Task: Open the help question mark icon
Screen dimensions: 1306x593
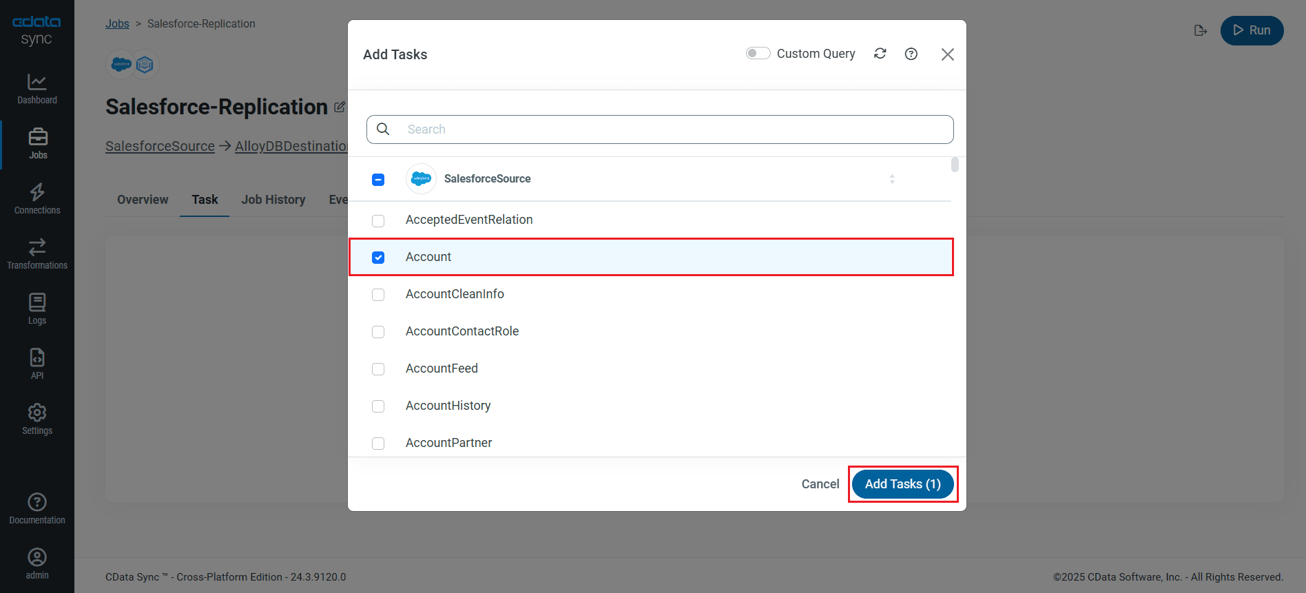Action: pyautogui.click(x=911, y=54)
